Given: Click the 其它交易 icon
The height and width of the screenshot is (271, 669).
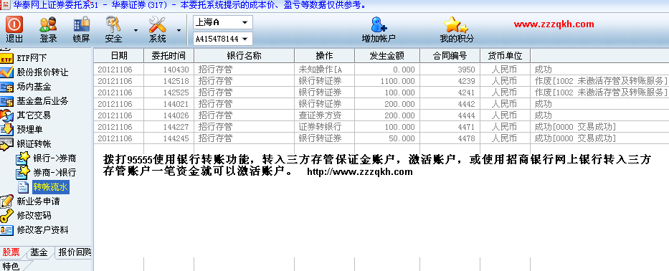Looking at the screenshot, I should (6, 115).
